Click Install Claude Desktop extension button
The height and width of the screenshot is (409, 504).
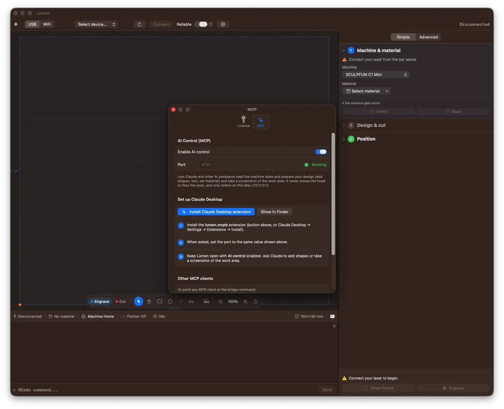pos(216,212)
